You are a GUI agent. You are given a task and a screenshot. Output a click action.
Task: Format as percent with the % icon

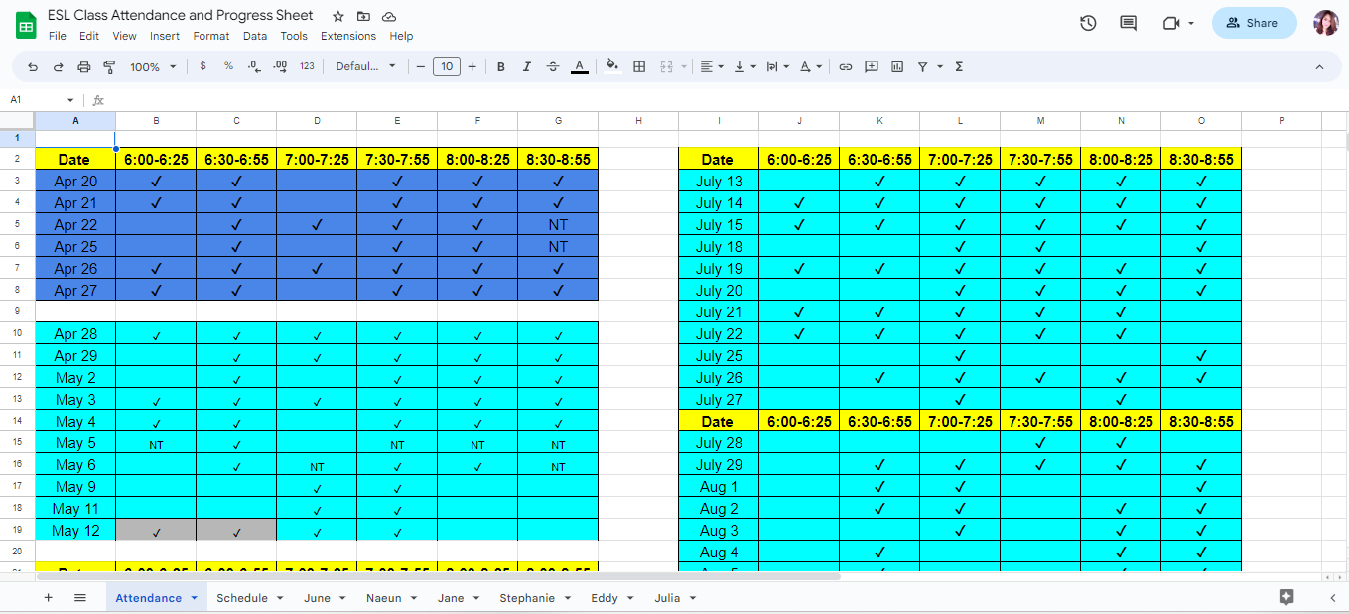(x=228, y=66)
